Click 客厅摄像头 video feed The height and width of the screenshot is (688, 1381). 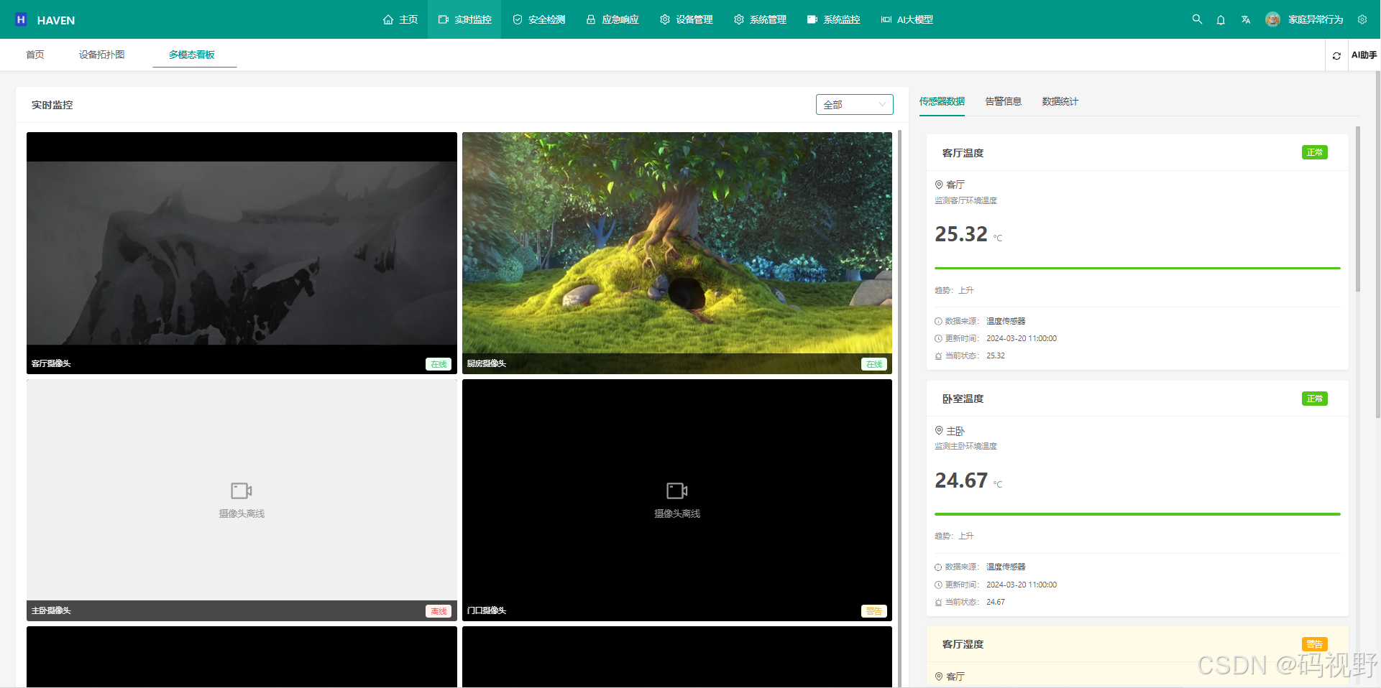(242, 253)
